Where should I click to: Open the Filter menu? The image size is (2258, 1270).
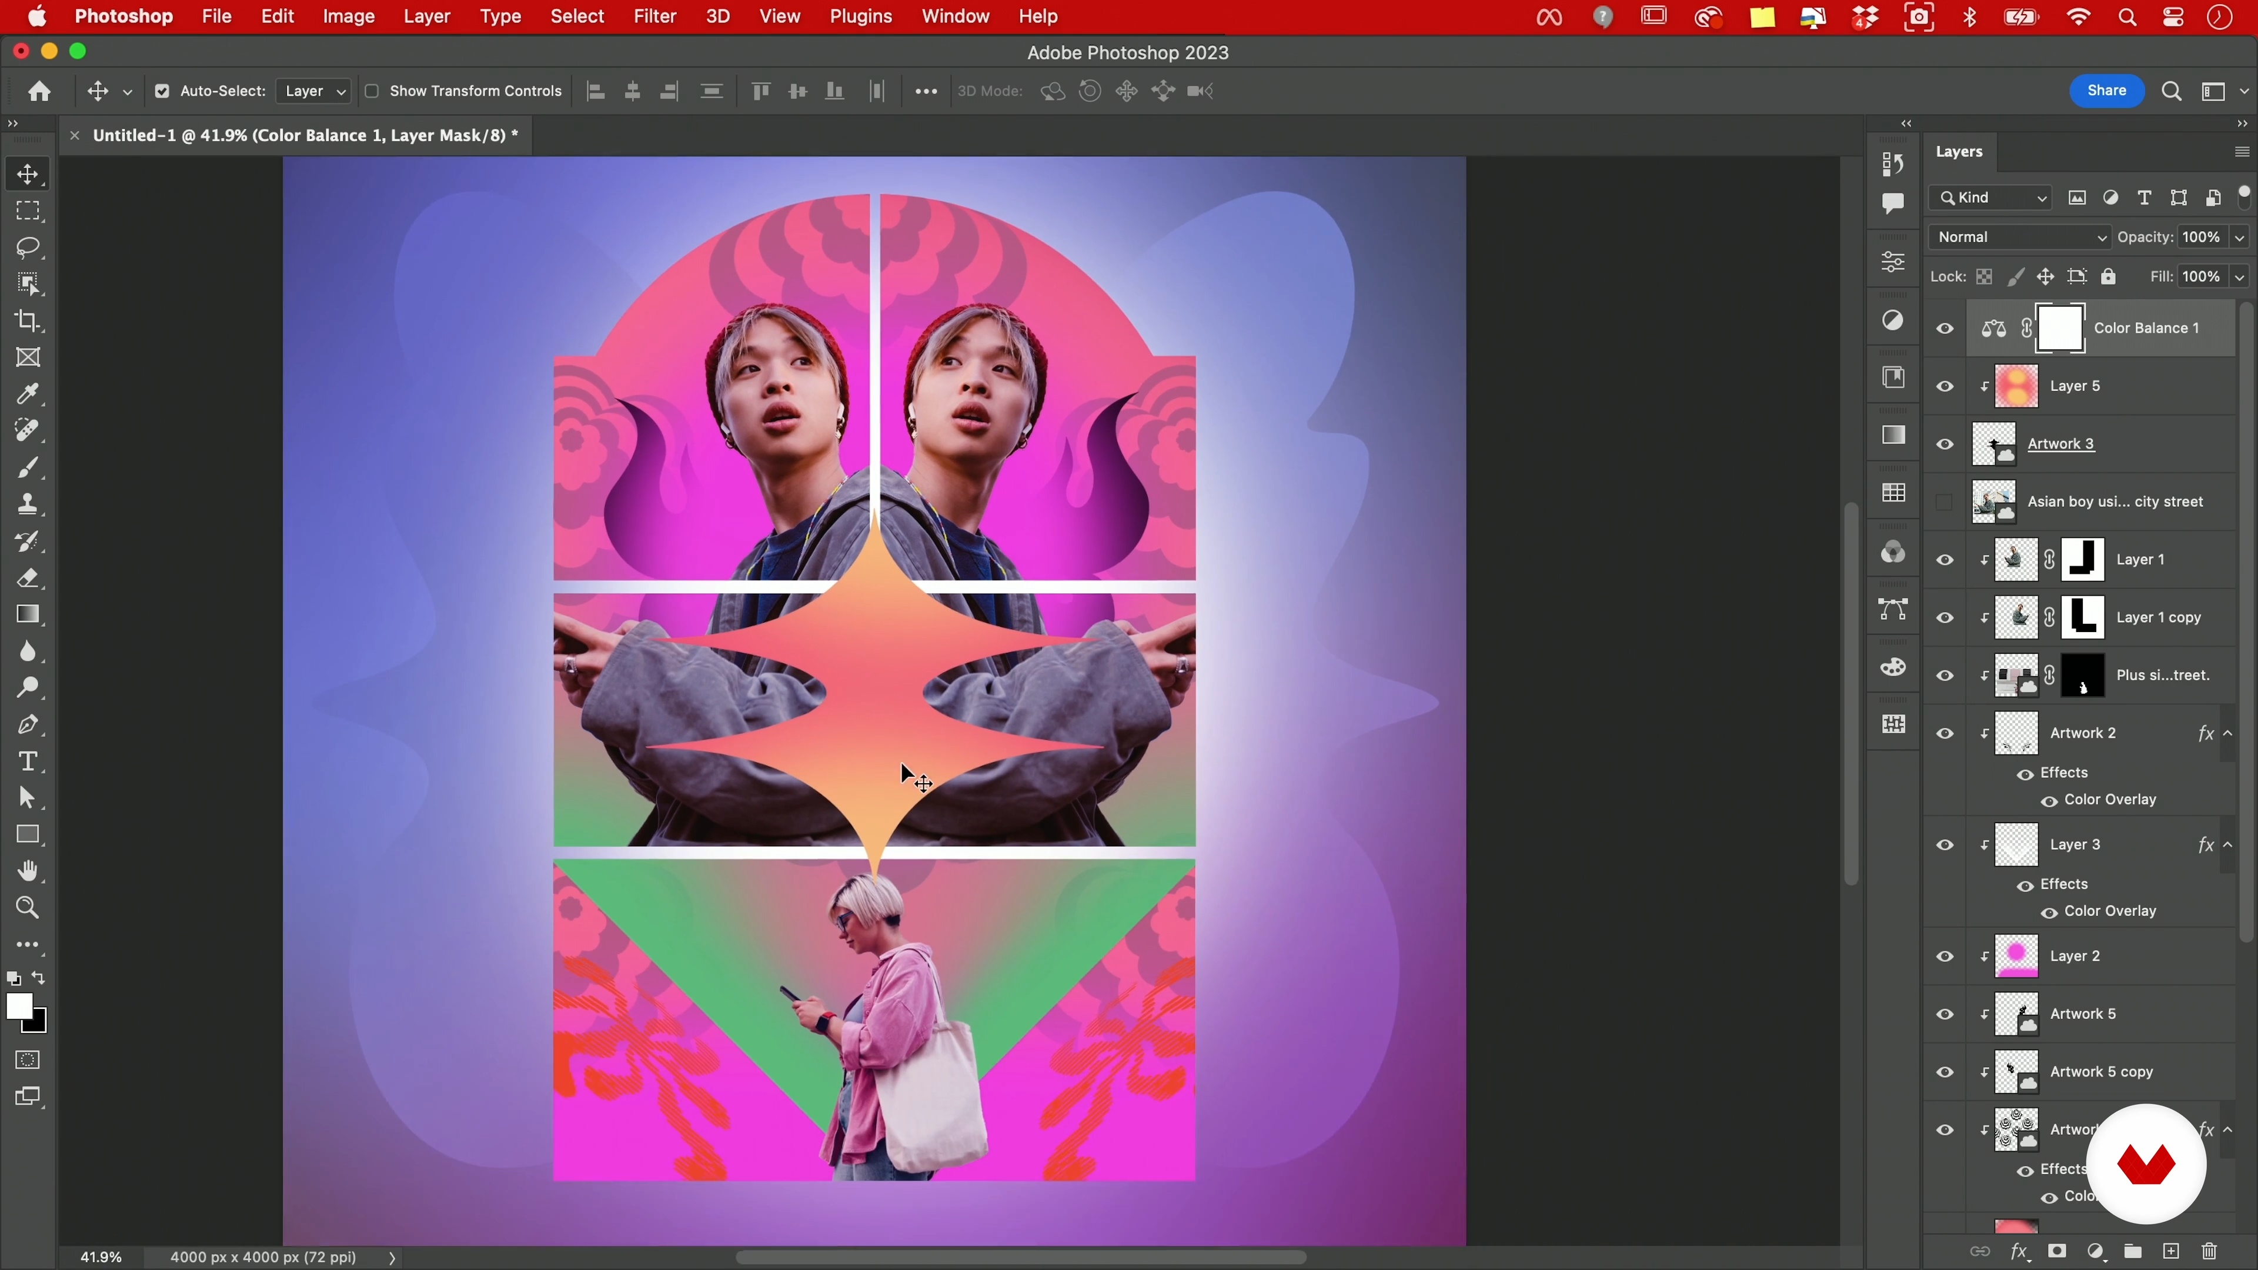pyautogui.click(x=655, y=16)
